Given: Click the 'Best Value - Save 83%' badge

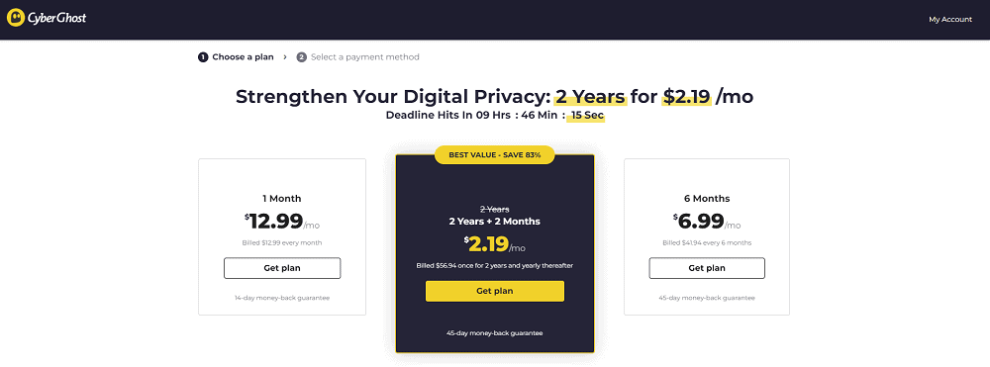Looking at the screenshot, I should [x=494, y=154].
